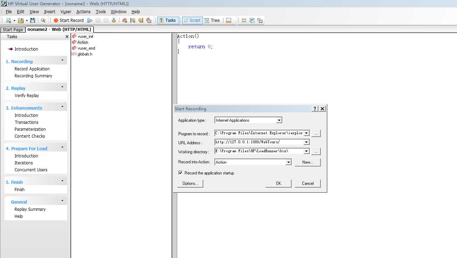Select Action in the script tree

click(x=80, y=42)
